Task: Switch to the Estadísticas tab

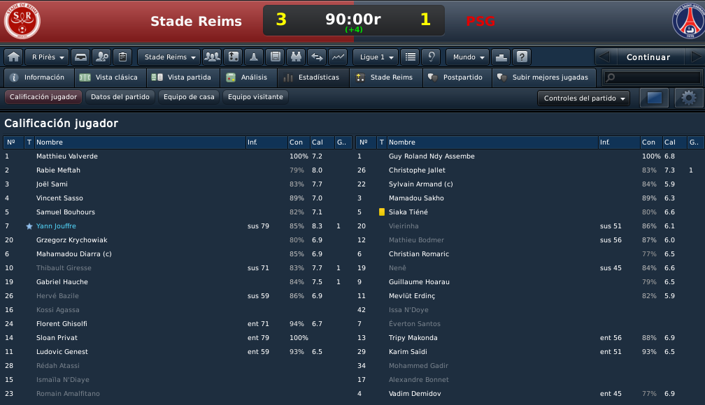Action: click(x=312, y=78)
